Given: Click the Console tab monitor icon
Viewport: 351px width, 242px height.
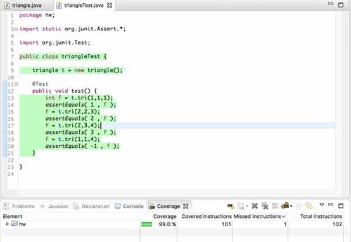Looking at the screenshot, I should (117, 206).
